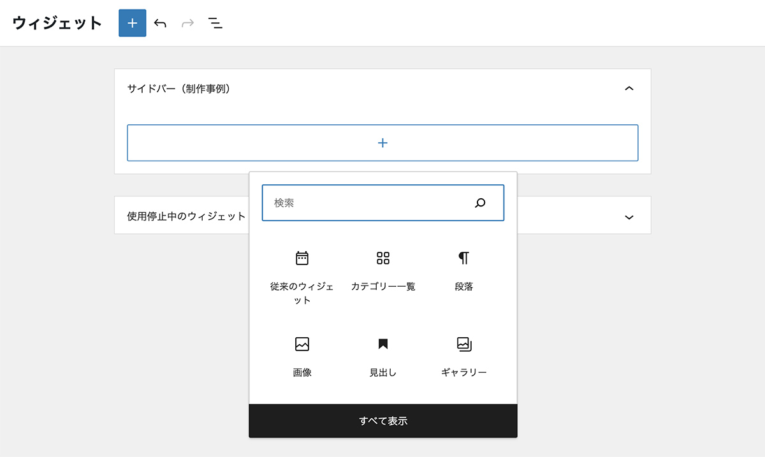Viewport: 765px width, 457px height.
Task: Click the サイドバー（制作事例） title text
Action: click(178, 89)
